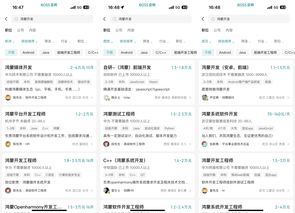Open 职位 filter dropdown in Xi'an screen
Screen dimensions: 295x213
point(180,41)
